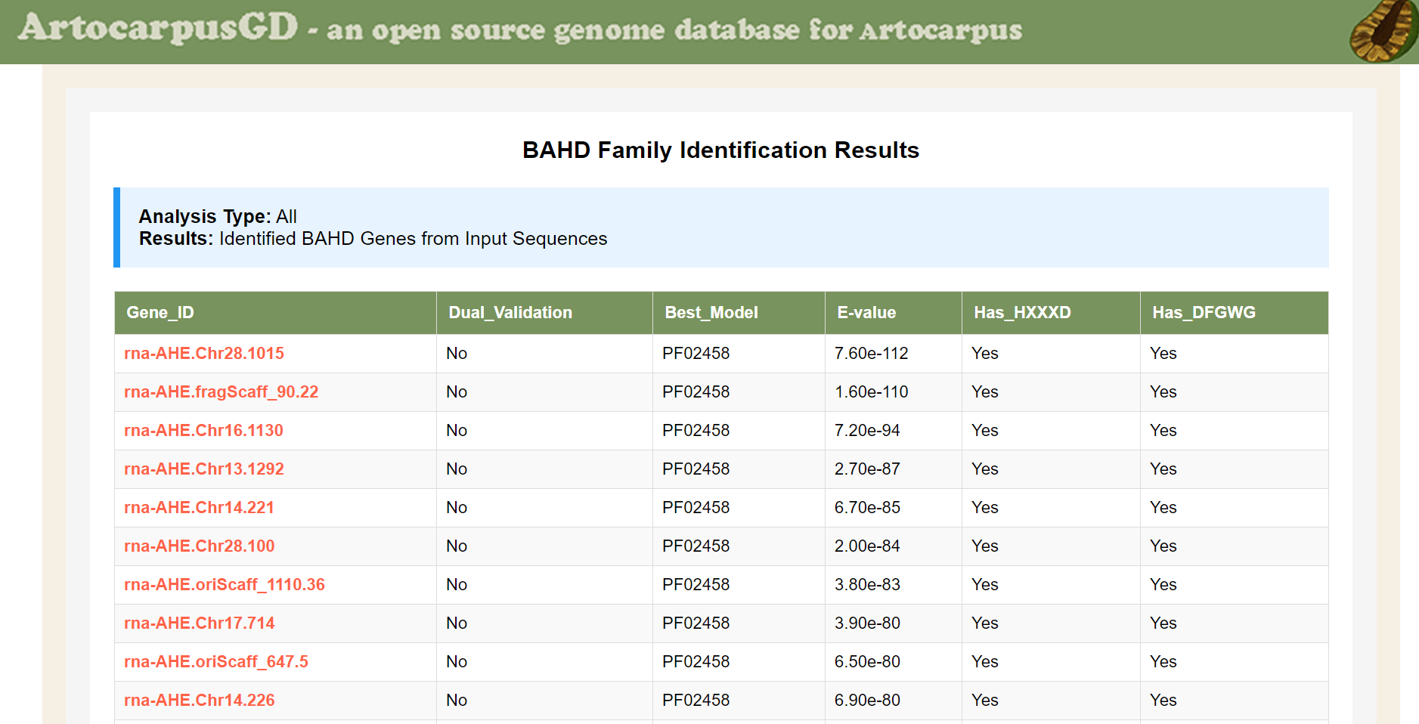
Task: Select the Has_DFGWG column header
Action: 1204,313
